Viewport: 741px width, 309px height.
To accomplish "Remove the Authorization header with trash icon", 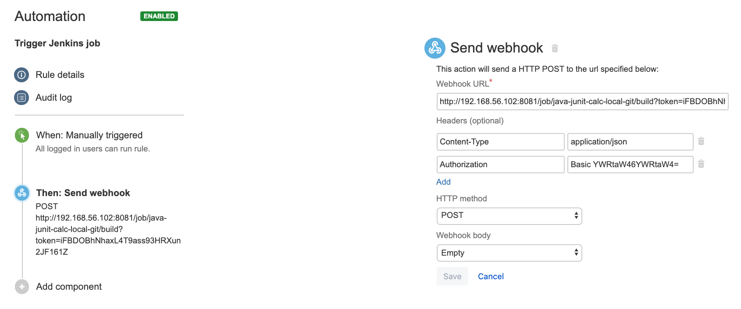I will click(x=701, y=164).
